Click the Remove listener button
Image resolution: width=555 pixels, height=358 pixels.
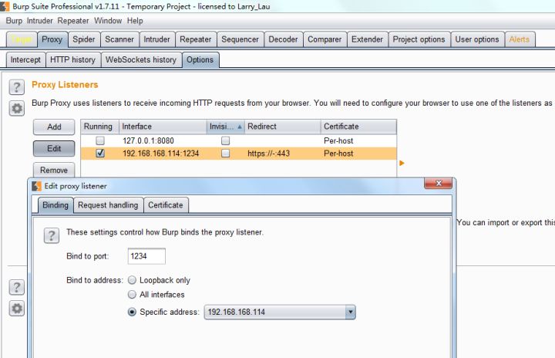(x=54, y=170)
